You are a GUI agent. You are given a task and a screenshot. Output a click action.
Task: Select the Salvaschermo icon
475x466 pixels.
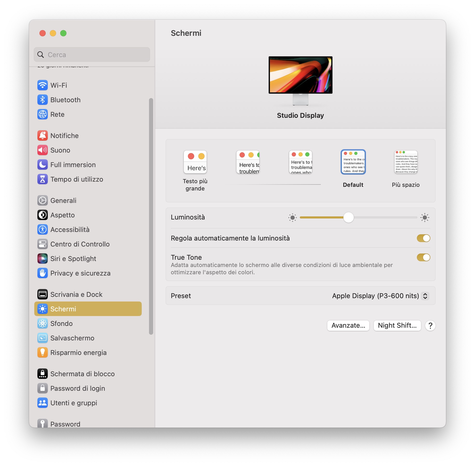pyautogui.click(x=42, y=338)
